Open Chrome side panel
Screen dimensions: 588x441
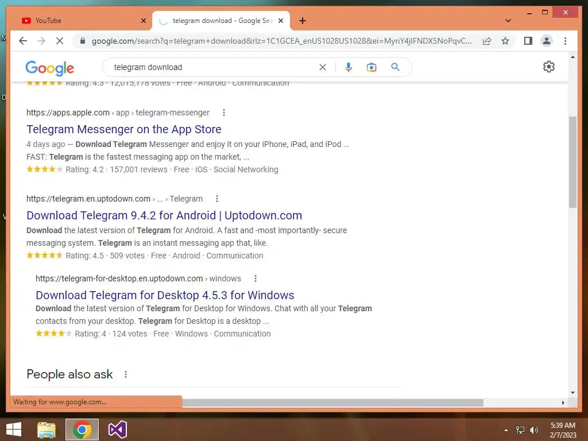pos(528,41)
